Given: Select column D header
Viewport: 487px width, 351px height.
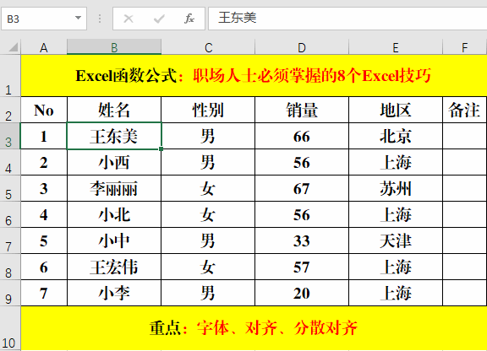Looking at the screenshot, I should tap(302, 47).
